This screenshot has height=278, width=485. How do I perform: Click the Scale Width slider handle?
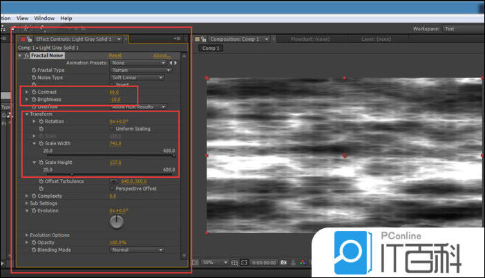pyautogui.click(x=174, y=156)
